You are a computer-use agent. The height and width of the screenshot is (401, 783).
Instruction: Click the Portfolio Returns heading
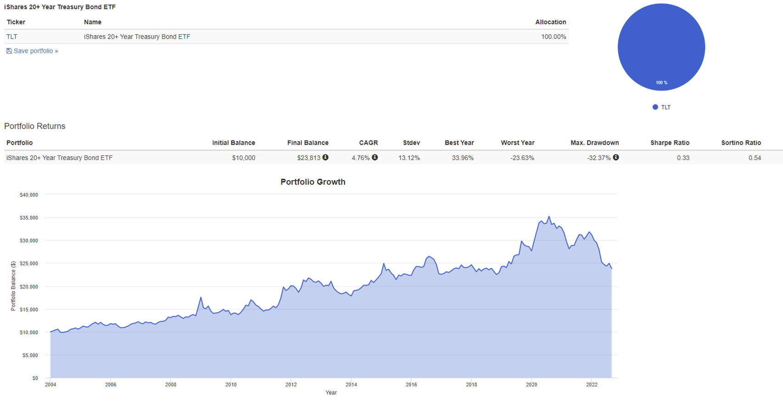[35, 126]
